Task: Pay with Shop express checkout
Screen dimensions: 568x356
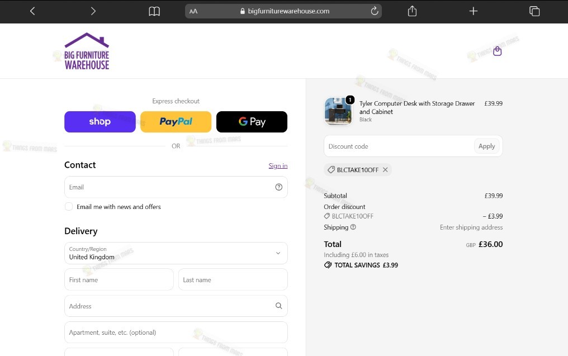Action: [100, 122]
